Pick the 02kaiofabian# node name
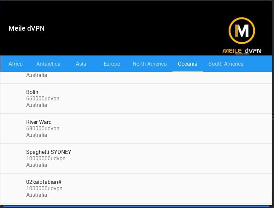 point(44,182)
